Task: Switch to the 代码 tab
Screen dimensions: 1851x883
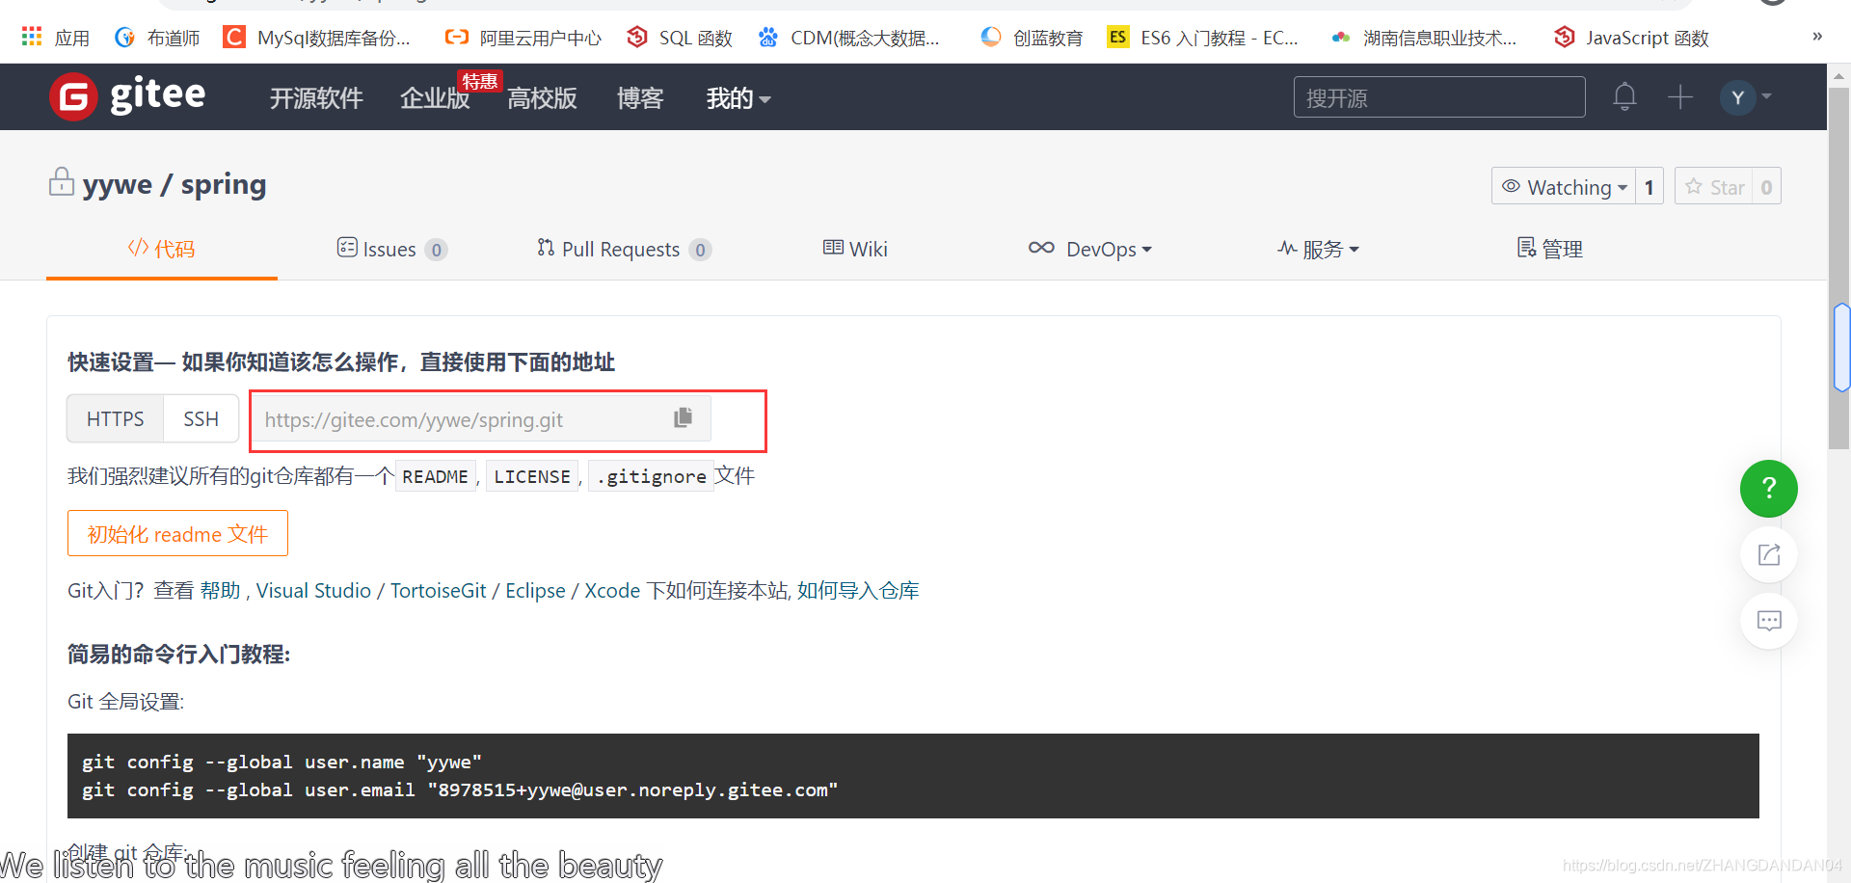Action: click(162, 249)
